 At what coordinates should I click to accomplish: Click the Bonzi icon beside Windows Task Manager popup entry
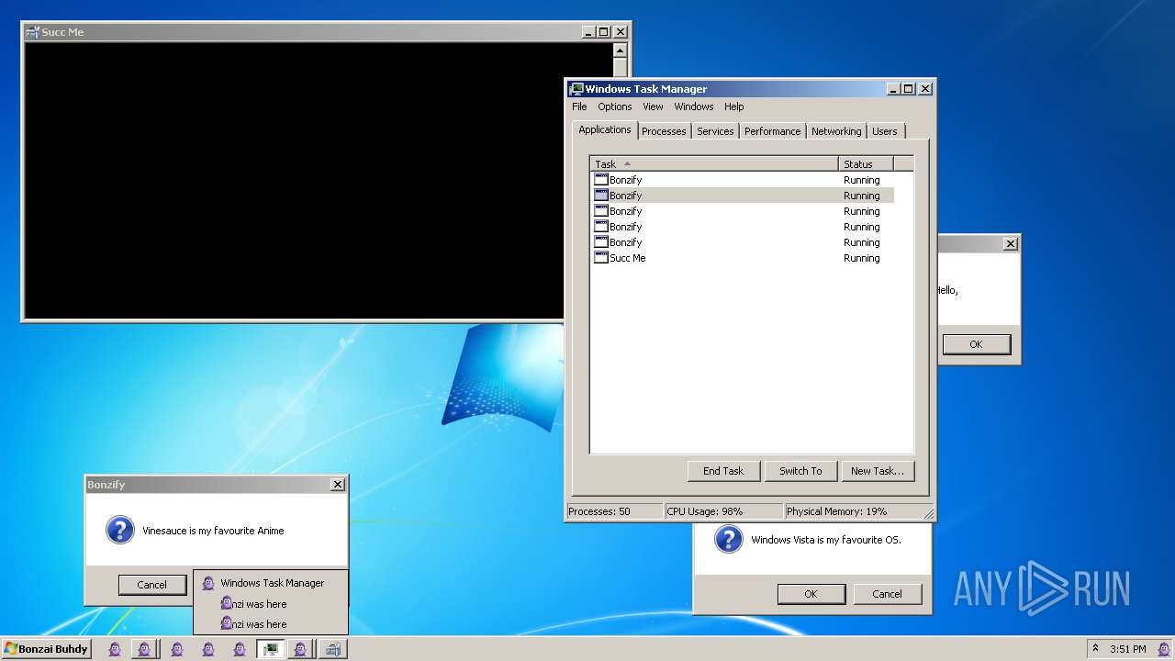point(208,583)
